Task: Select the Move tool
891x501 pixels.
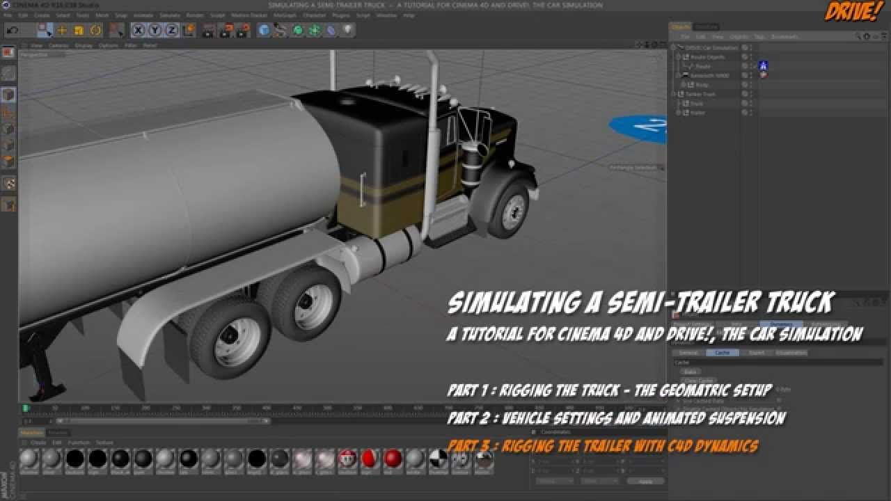Action: coord(63,31)
